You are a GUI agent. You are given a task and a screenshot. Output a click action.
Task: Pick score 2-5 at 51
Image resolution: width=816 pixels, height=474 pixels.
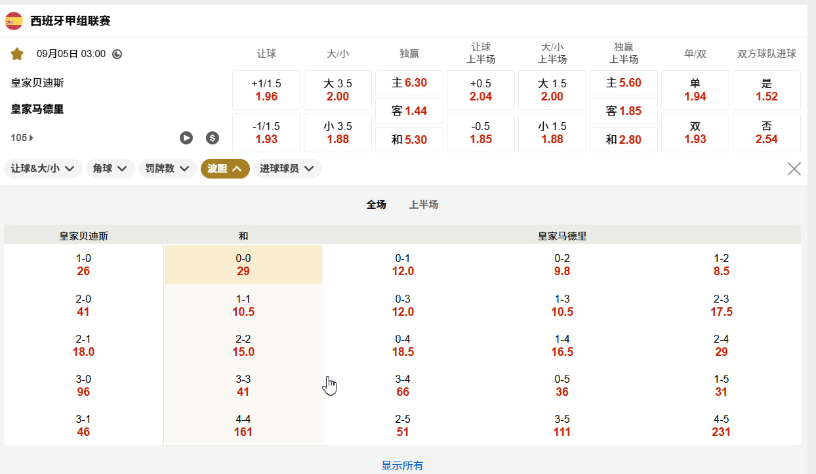pyautogui.click(x=403, y=425)
